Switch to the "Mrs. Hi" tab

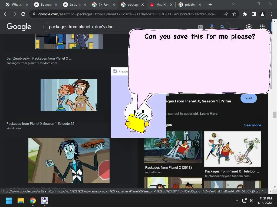point(159,5)
